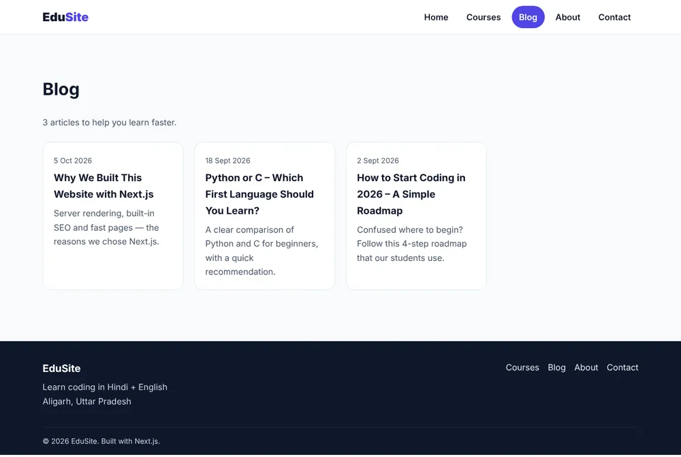This screenshot has width=681, height=457.
Task: Click the EduSite logo in the header
Action: 65,17
